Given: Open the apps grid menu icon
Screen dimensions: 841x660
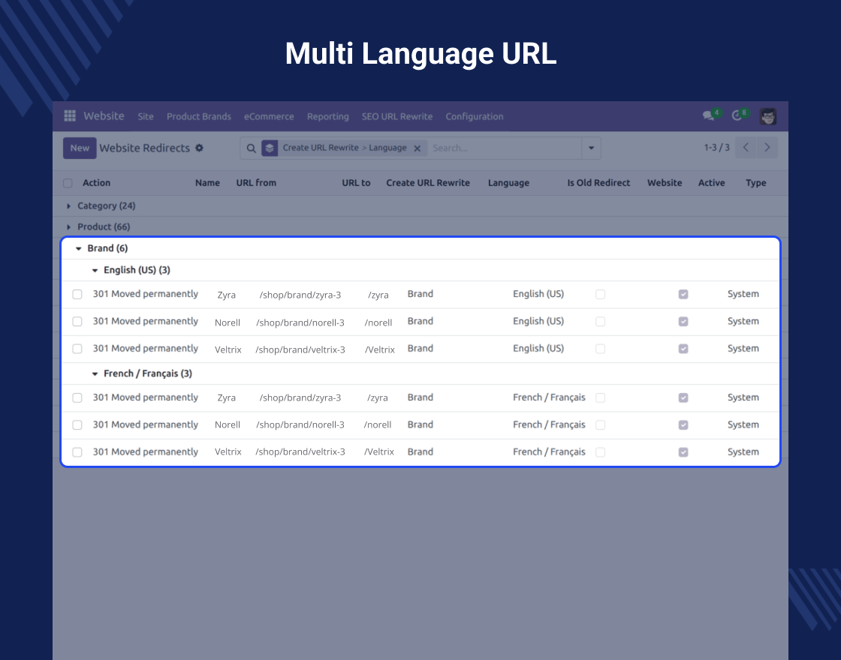Looking at the screenshot, I should point(70,115).
